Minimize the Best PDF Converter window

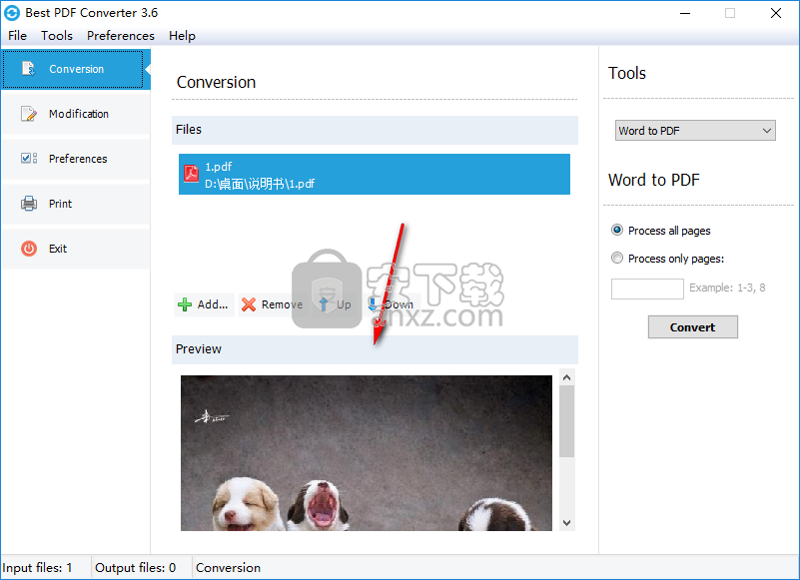[x=685, y=13]
